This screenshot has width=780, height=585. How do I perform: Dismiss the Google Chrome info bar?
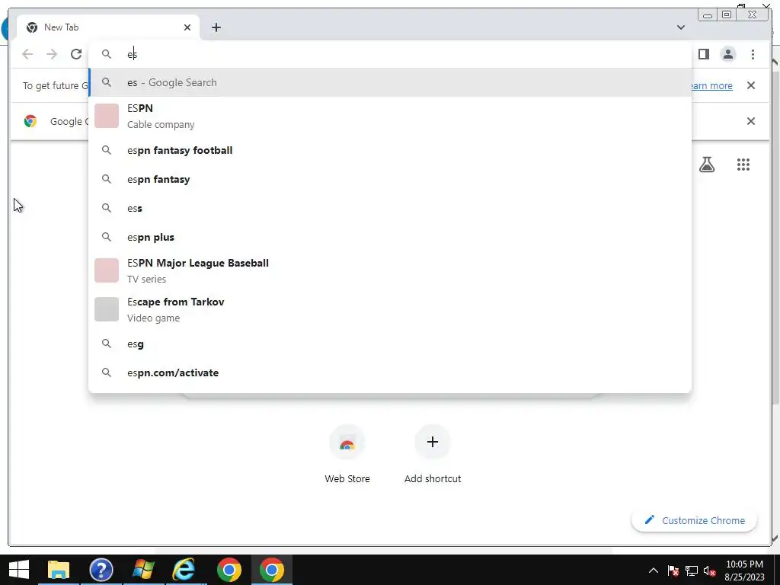[751, 121]
